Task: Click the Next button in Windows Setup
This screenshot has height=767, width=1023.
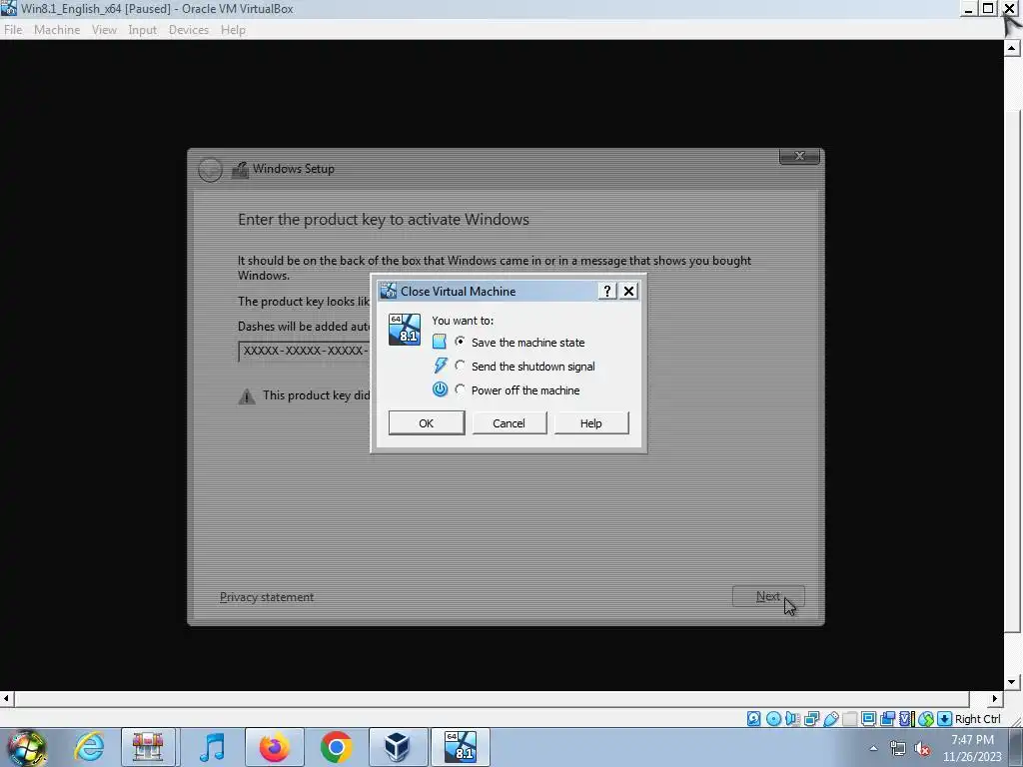Action: pos(768,596)
